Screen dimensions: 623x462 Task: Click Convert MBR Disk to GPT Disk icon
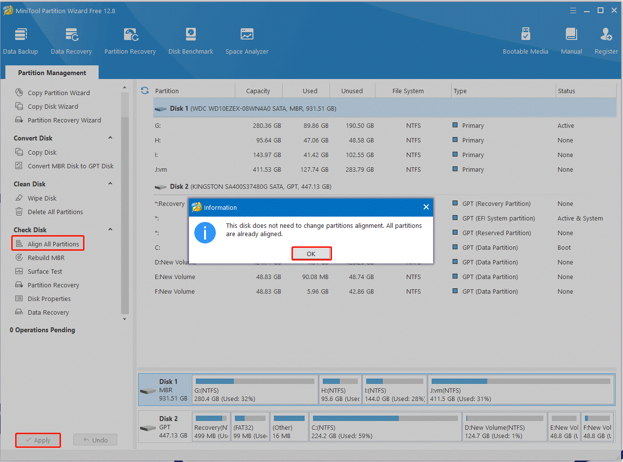19,166
